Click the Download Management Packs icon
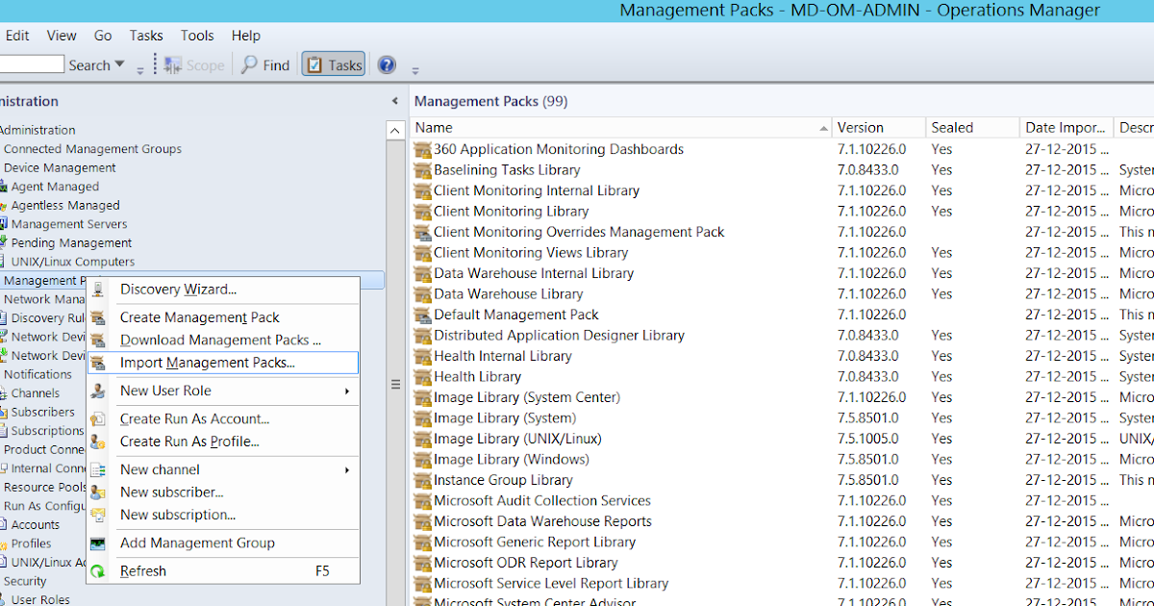Image resolution: width=1154 pixels, height=606 pixels. (98, 340)
